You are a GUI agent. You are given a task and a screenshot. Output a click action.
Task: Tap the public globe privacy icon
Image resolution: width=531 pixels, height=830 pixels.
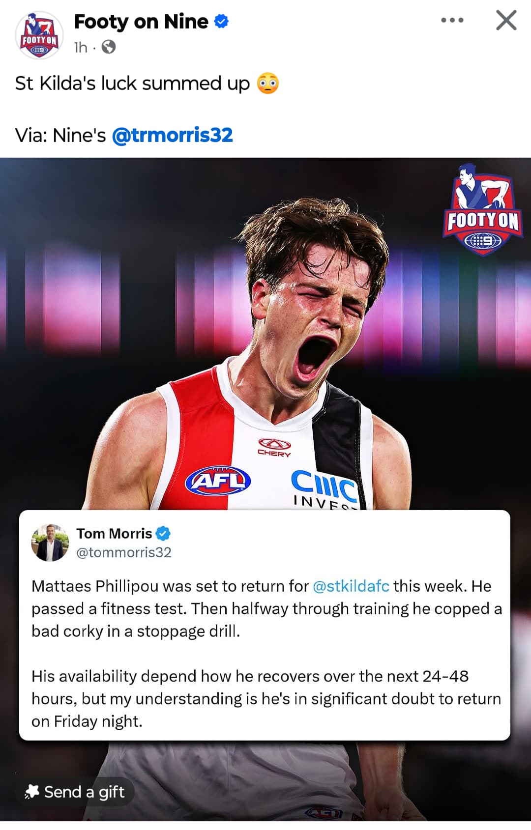click(x=108, y=47)
